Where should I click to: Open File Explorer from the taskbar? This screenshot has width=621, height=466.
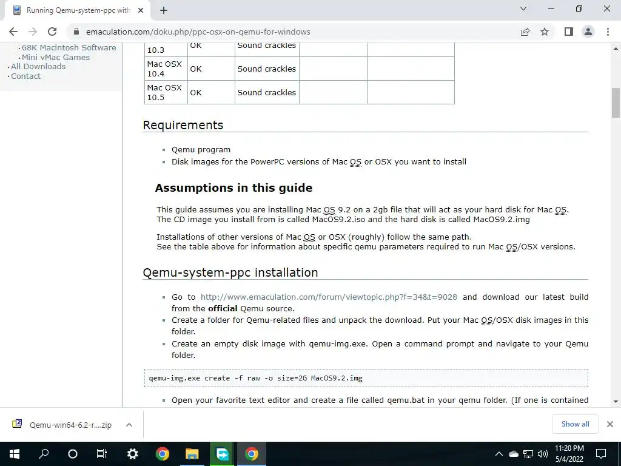192,454
